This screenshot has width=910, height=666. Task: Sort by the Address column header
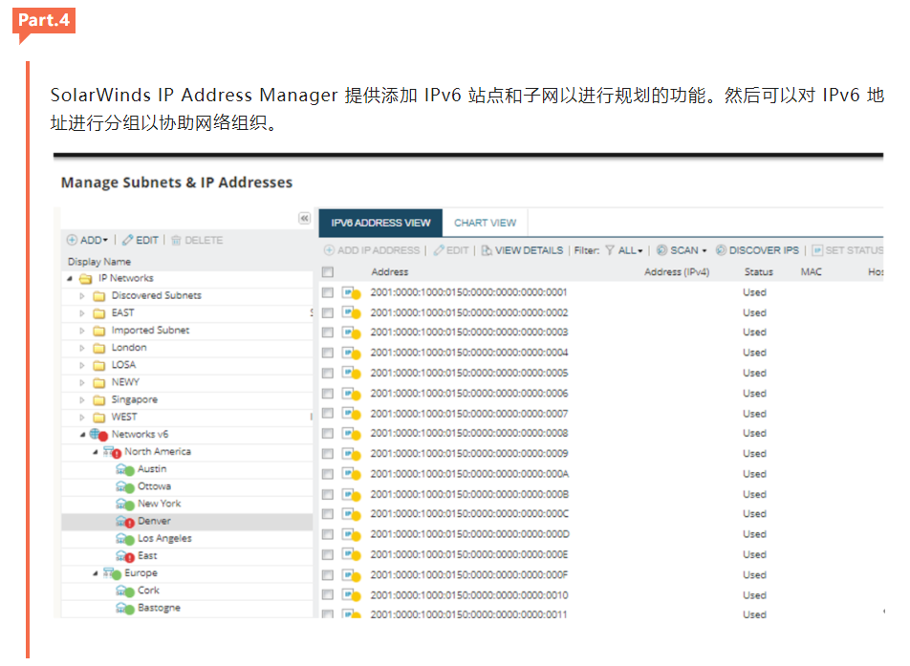pos(389,271)
